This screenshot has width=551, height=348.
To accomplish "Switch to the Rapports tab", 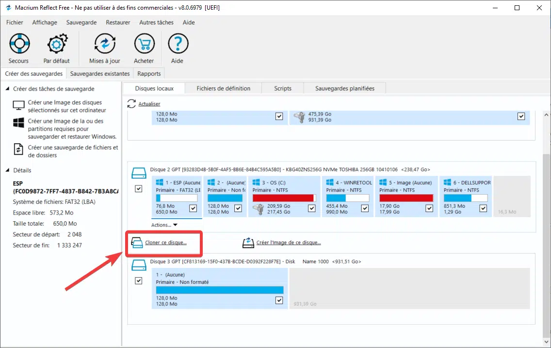I will tap(149, 74).
